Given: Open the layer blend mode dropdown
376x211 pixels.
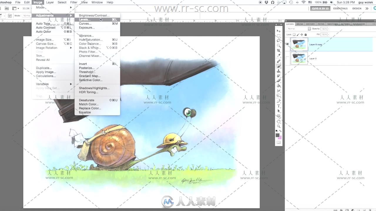Looking at the screenshot, I should tap(298, 29).
